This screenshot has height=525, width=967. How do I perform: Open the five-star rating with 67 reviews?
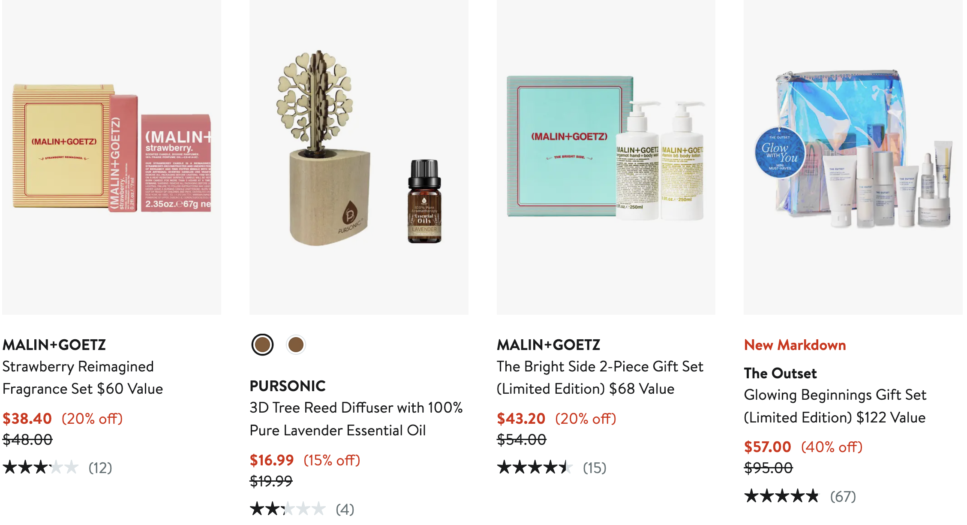[x=800, y=496]
